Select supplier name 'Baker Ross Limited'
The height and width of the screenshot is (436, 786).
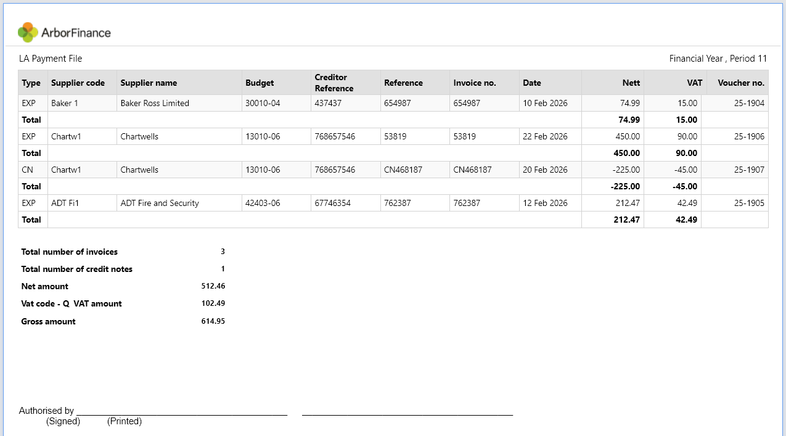point(155,103)
